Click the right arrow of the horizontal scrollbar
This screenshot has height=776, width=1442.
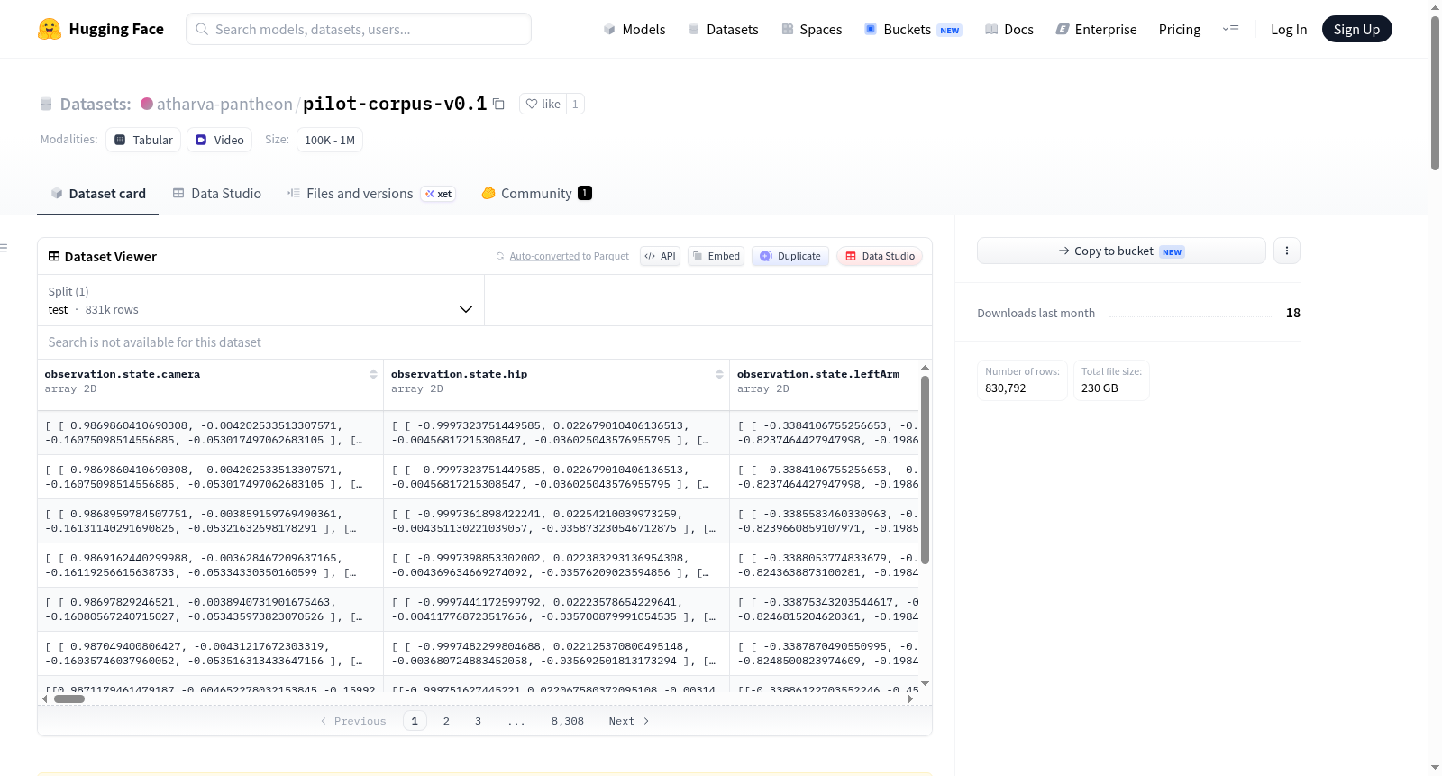pos(910,698)
